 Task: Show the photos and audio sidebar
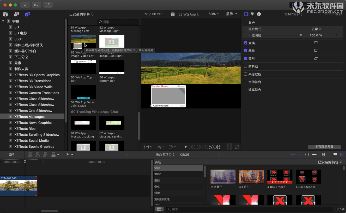(16, 14)
